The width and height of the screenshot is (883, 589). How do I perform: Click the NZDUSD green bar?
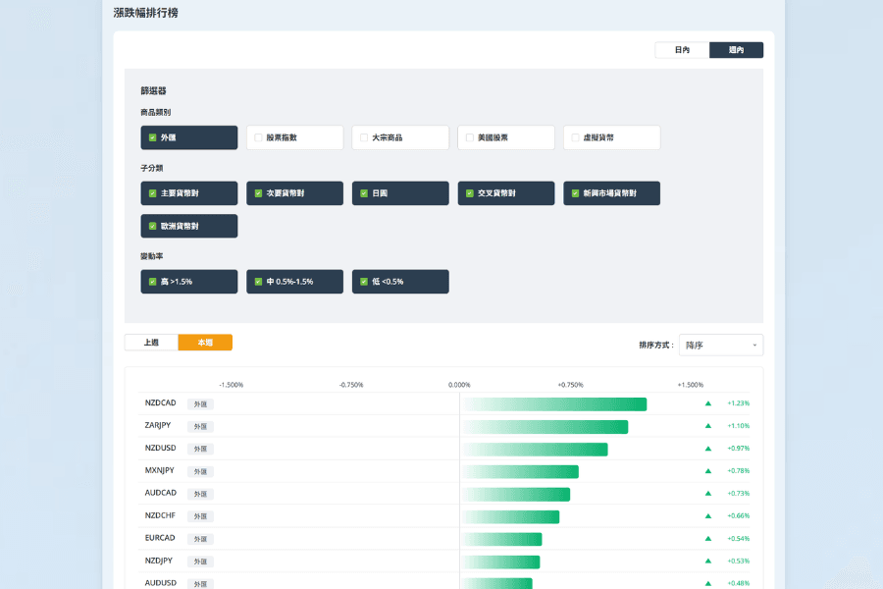click(x=535, y=450)
